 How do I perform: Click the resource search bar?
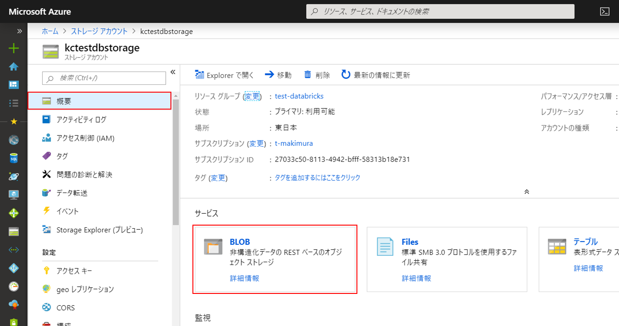click(x=440, y=11)
